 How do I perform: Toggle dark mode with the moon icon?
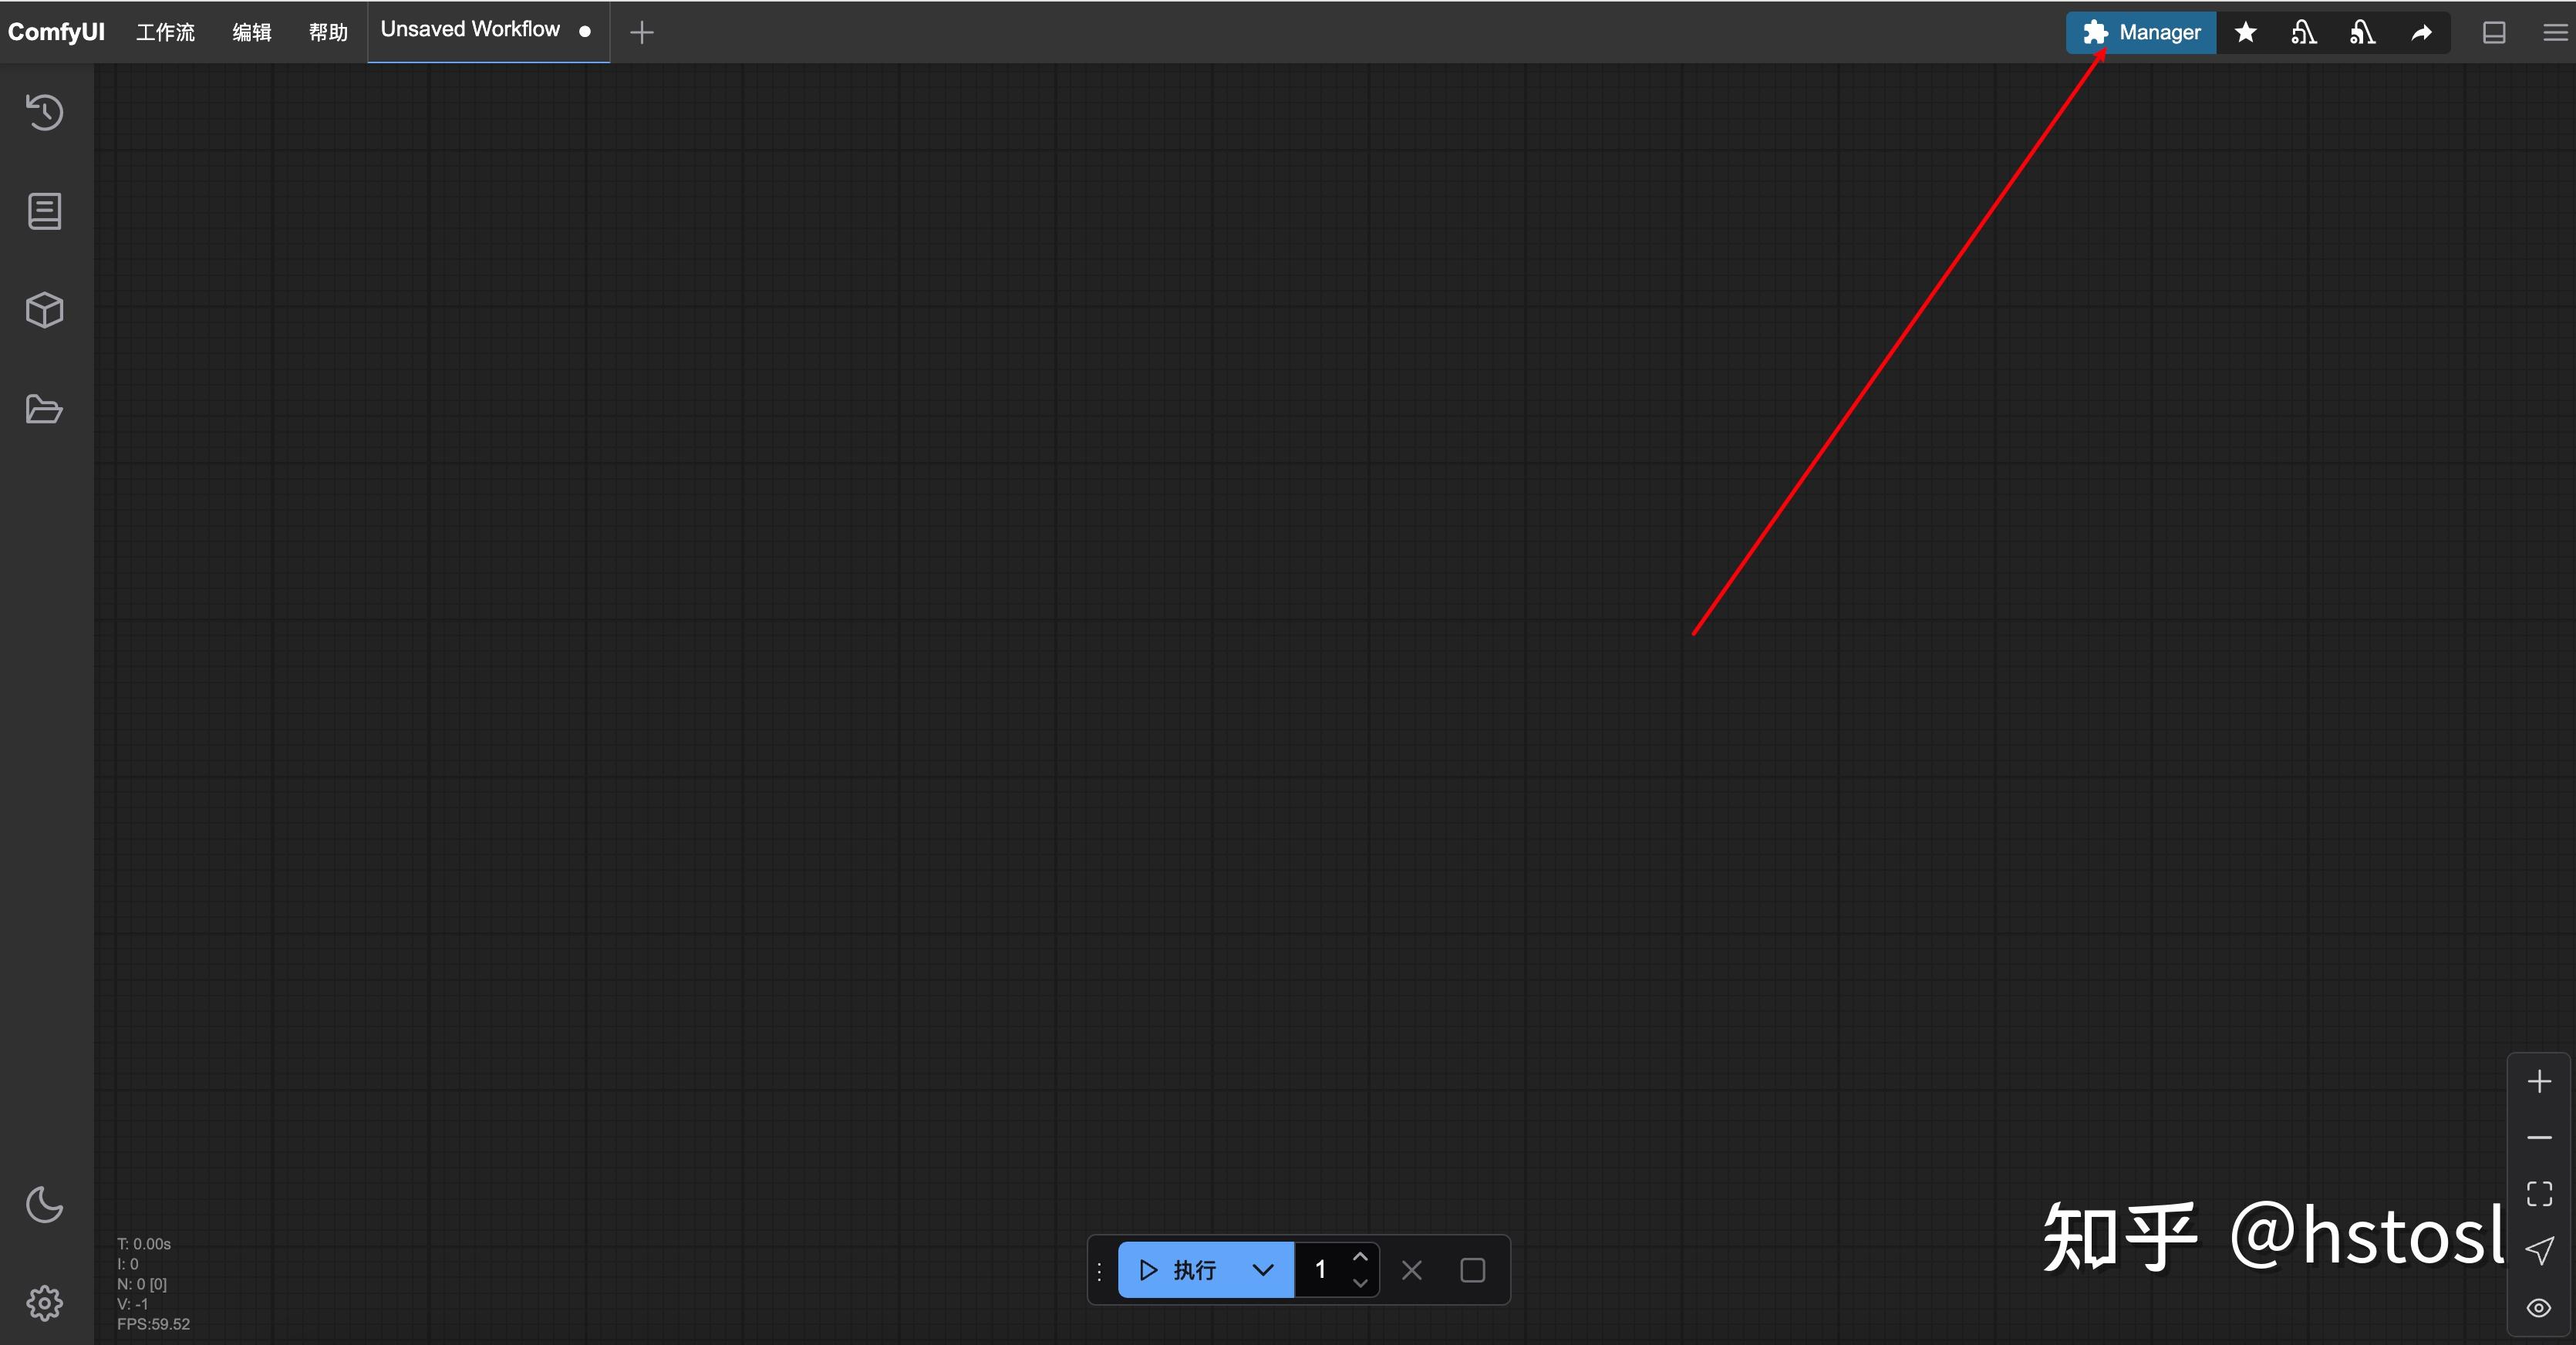tap(44, 1204)
